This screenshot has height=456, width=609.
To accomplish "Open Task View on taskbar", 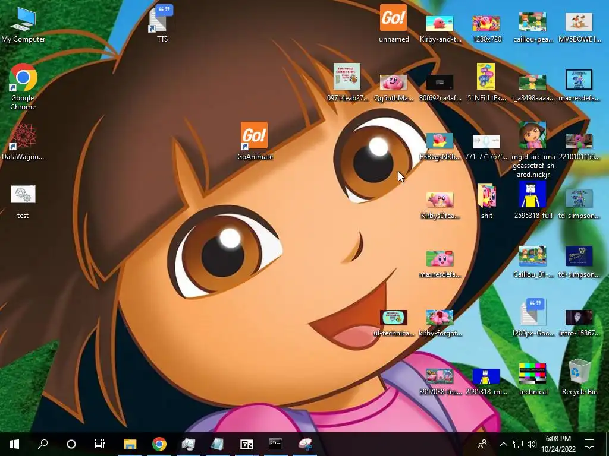I will click(100, 444).
